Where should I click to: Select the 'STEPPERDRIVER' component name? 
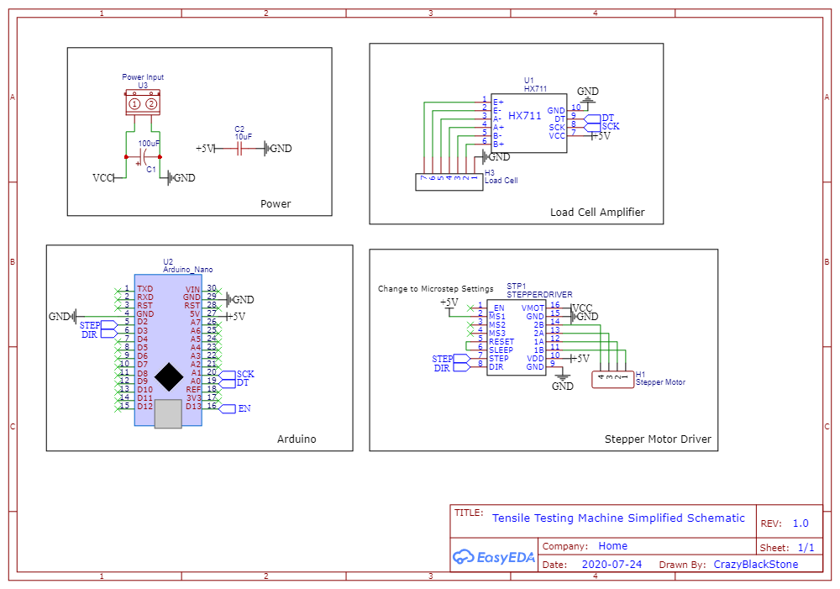539,295
